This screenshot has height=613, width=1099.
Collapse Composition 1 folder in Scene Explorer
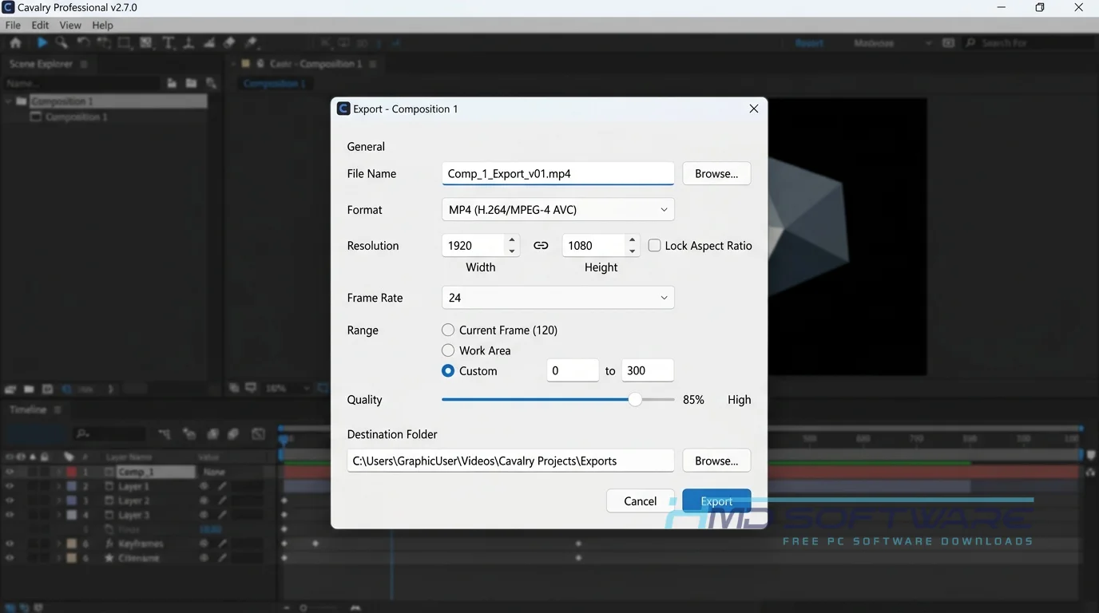coord(9,101)
